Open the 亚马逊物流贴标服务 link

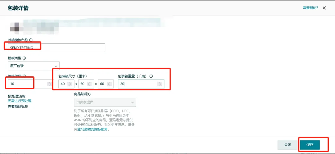92,129
